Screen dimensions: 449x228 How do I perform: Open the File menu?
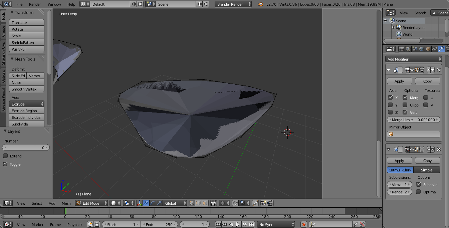coord(19,4)
